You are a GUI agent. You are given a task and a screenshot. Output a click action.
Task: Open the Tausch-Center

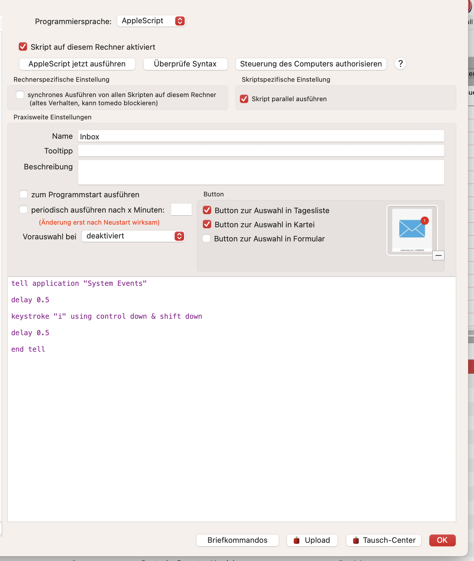click(383, 540)
